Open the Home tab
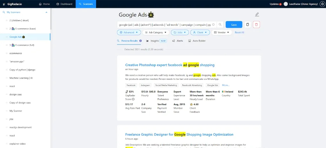The image size is (326, 148). (x=44, y=4)
